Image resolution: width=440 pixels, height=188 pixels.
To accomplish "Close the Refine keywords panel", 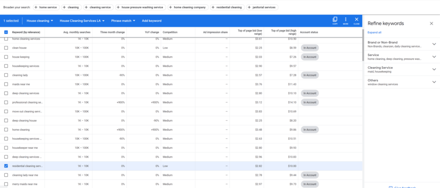I will (x=431, y=24).
